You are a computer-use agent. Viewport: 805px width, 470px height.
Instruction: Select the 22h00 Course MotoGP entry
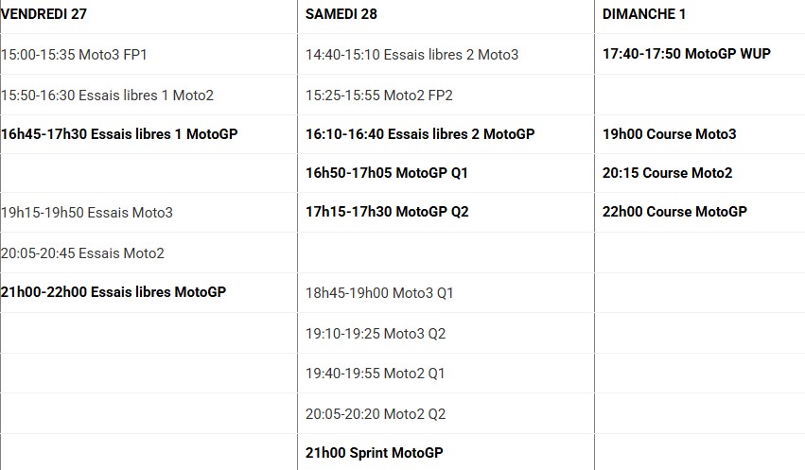coord(674,212)
